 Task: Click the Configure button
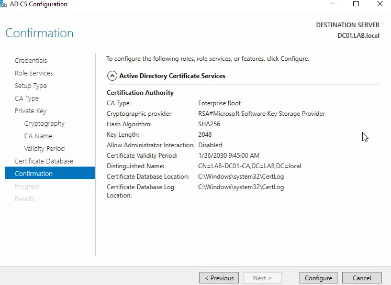tap(318, 278)
